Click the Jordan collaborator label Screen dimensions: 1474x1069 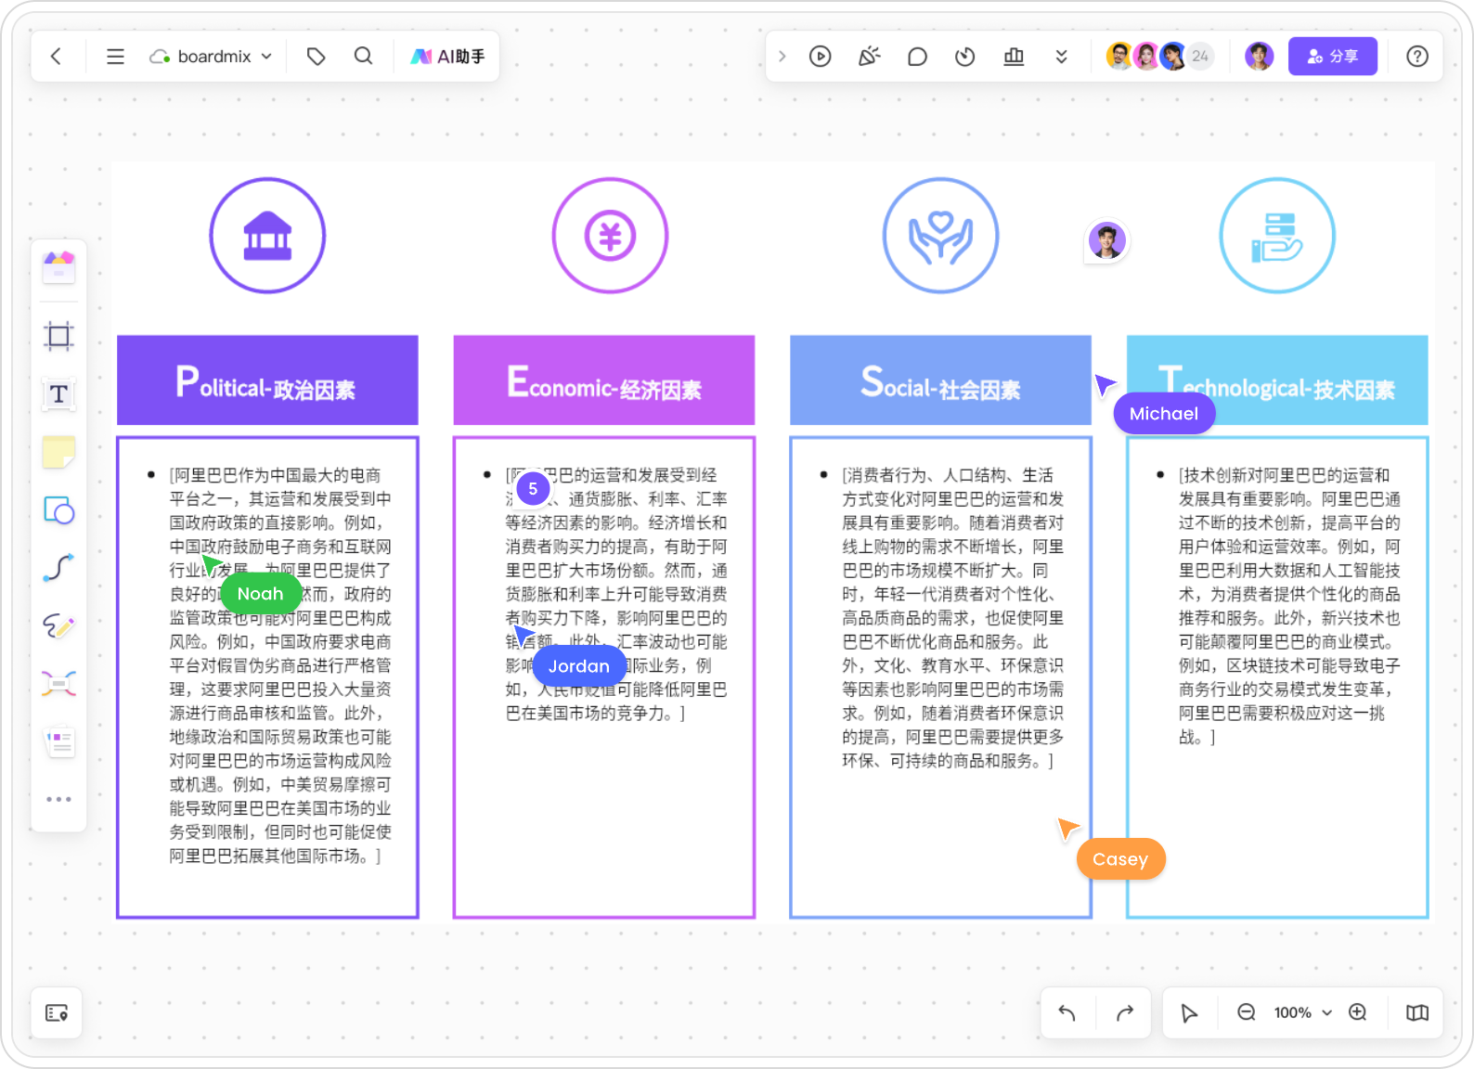578,666
